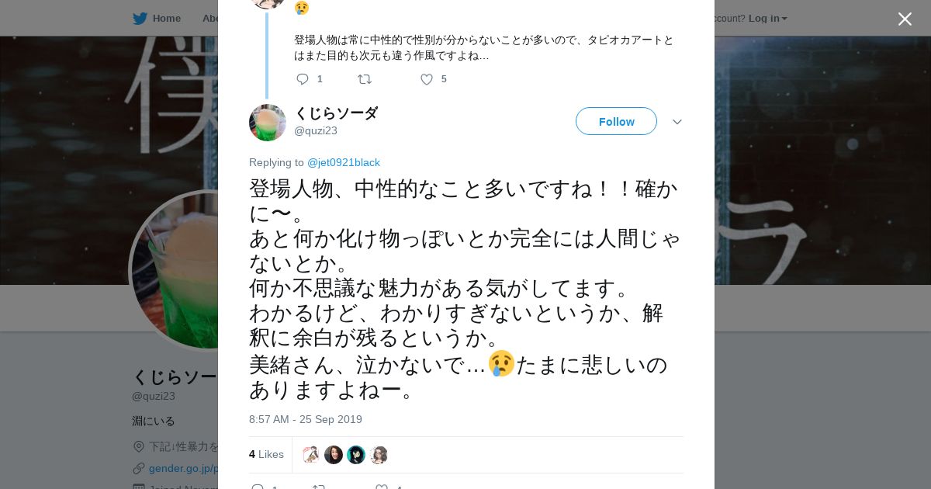Go to Home in top navigation

click(x=166, y=19)
